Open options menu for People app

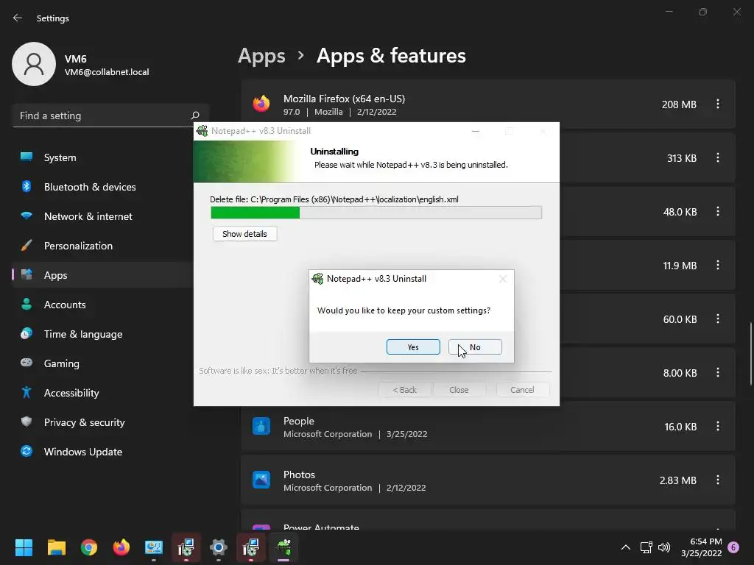718,426
